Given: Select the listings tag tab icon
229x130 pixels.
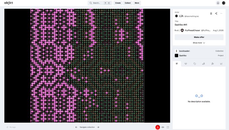Looking at the screenshot, I should pyautogui.click(x=195, y=64).
